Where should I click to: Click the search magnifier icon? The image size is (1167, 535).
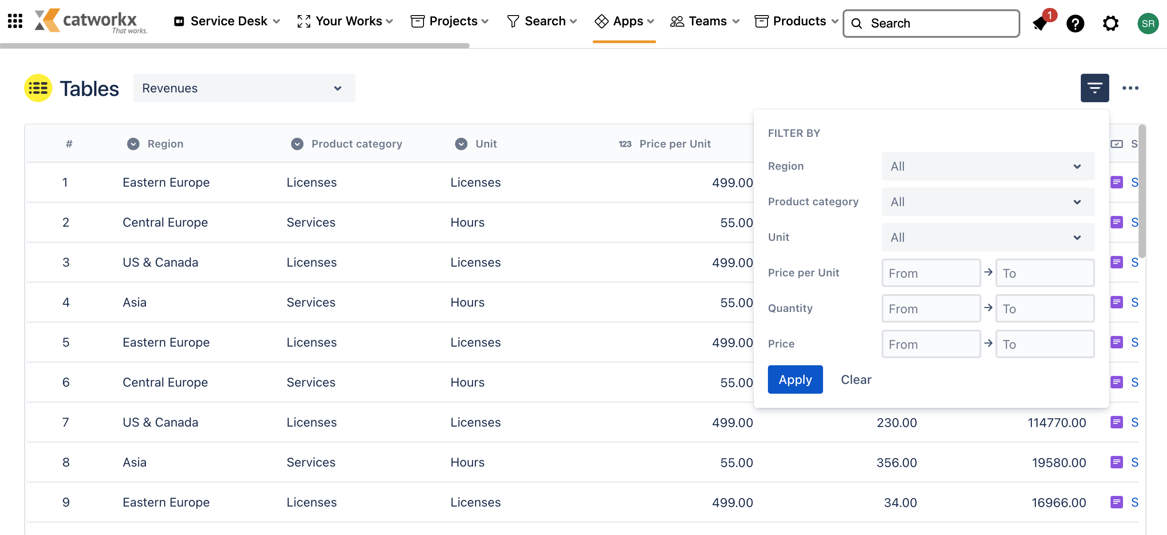click(857, 22)
